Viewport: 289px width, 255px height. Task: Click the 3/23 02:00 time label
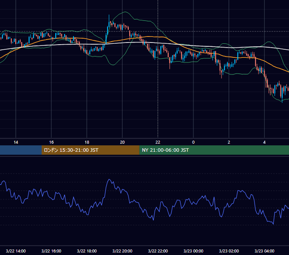(x=229, y=251)
